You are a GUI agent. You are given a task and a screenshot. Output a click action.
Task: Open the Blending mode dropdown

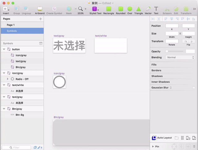[180, 57]
